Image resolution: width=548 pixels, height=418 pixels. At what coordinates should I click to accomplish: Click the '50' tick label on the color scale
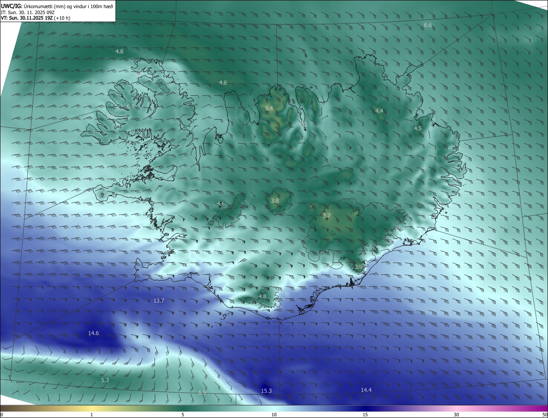(x=544, y=415)
